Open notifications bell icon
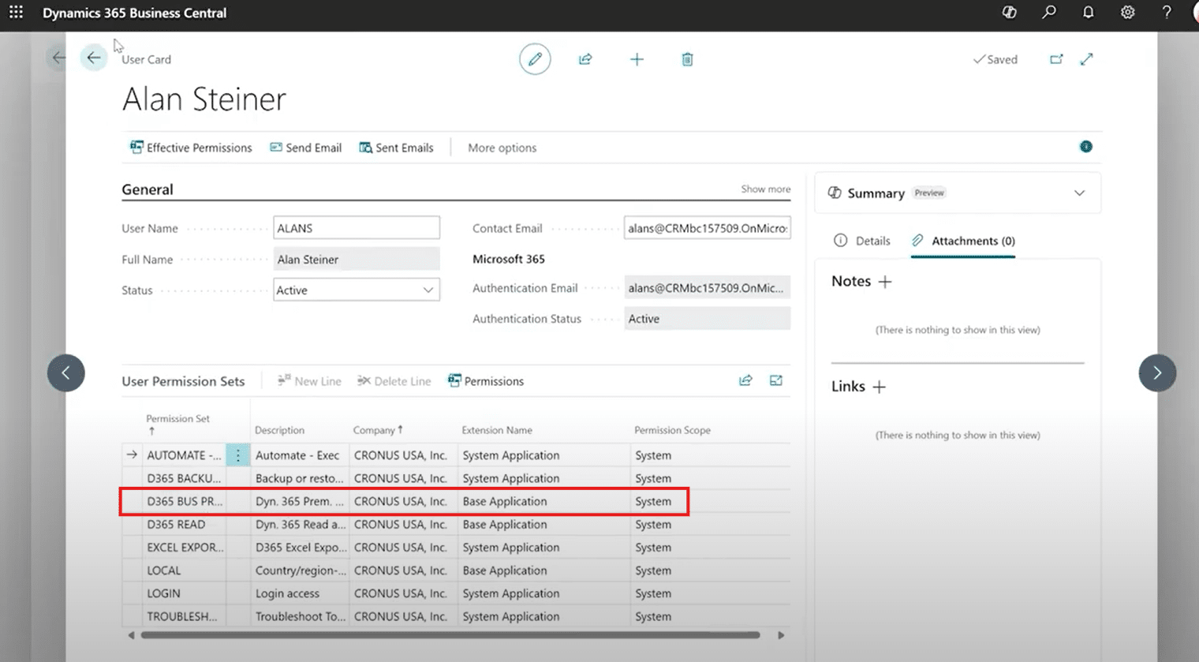 coord(1088,13)
